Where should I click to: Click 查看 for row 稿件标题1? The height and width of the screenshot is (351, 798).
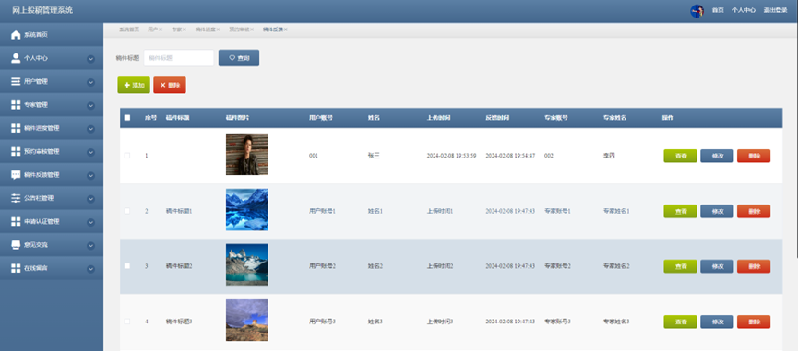pyautogui.click(x=681, y=211)
